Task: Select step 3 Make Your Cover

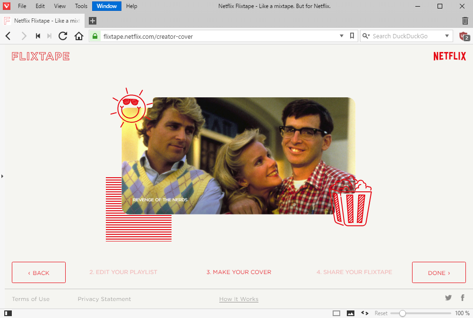Action: pos(239,272)
